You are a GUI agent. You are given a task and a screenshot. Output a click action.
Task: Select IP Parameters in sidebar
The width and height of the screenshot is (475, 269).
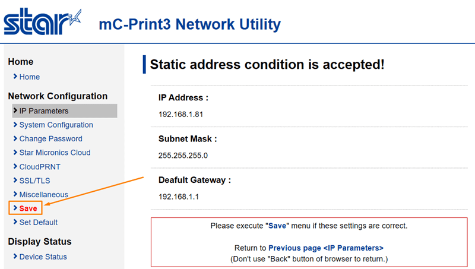(x=44, y=110)
